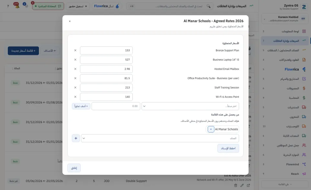Screen dimensions: 311x190
Task: Close the Agreed Rates 2026 dialog with X
Action: point(70,21)
